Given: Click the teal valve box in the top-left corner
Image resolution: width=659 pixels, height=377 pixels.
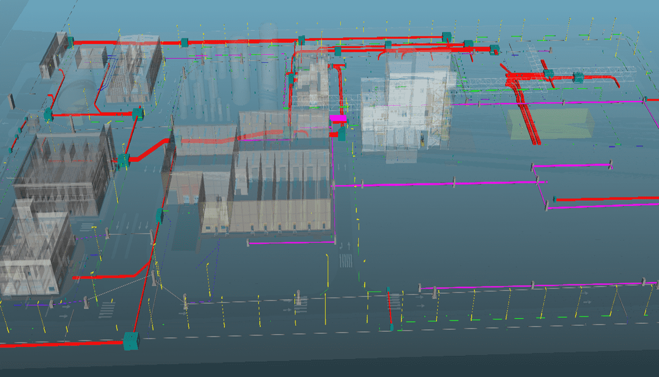Looking at the screenshot, I should coord(70,42).
